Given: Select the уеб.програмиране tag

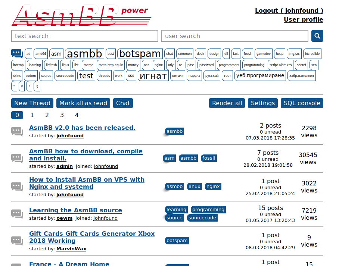Looking at the screenshot, I should click(260, 76).
